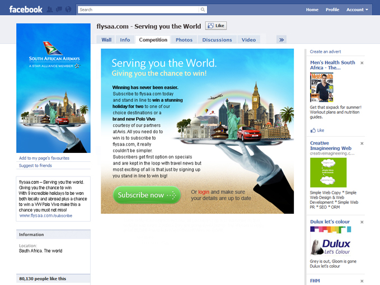The image size is (380, 285).
Task: Like the flysaa.com page
Action: click(216, 26)
